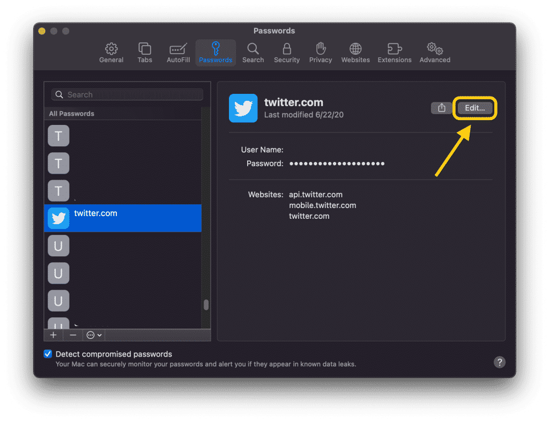
Task: Open the ellipsis more-options dropdown
Action: tap(94, 335)
